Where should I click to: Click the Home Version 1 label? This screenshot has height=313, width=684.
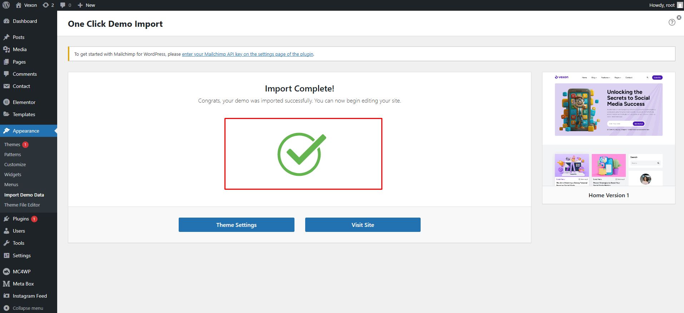click(x=609, y=195)
